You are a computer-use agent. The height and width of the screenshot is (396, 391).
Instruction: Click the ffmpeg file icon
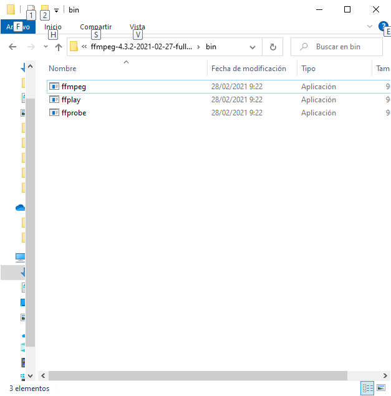tap(54, 87)
